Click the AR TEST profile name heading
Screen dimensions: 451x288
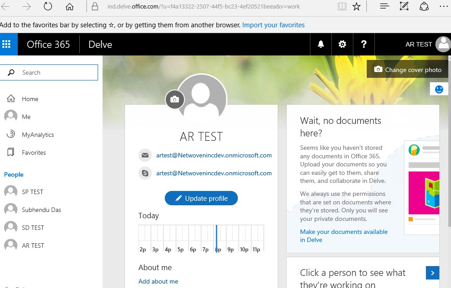coord(202,137)
